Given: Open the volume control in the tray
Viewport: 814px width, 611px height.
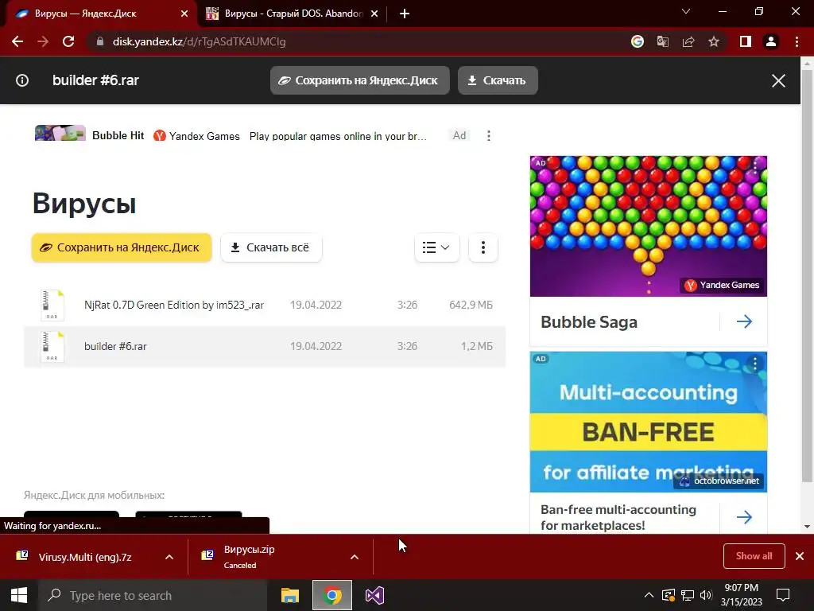Looking at the screenshot, I should click(x=706, y=595).
